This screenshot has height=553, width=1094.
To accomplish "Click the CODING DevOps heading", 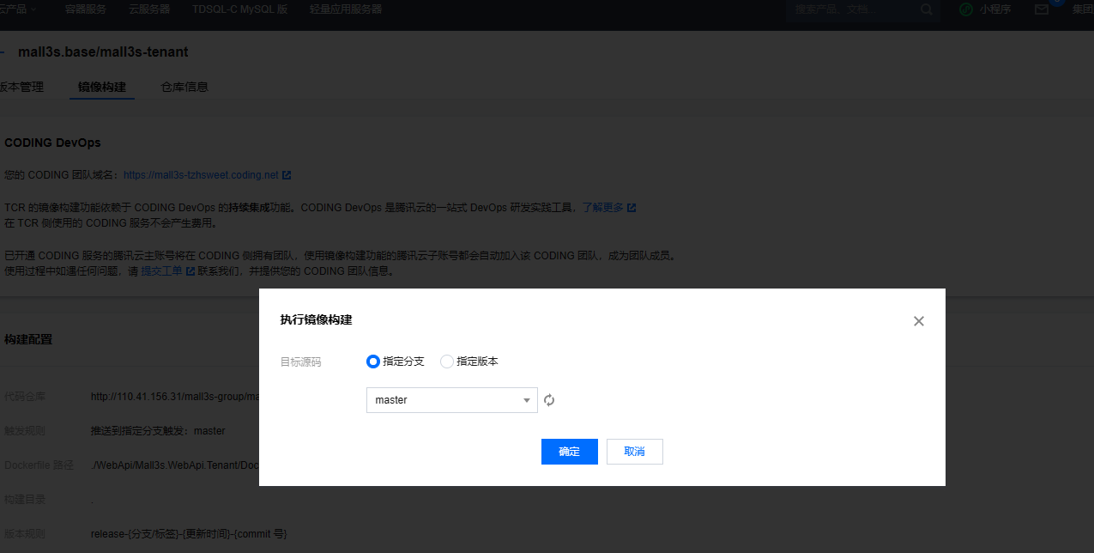I will coord(52,143).
